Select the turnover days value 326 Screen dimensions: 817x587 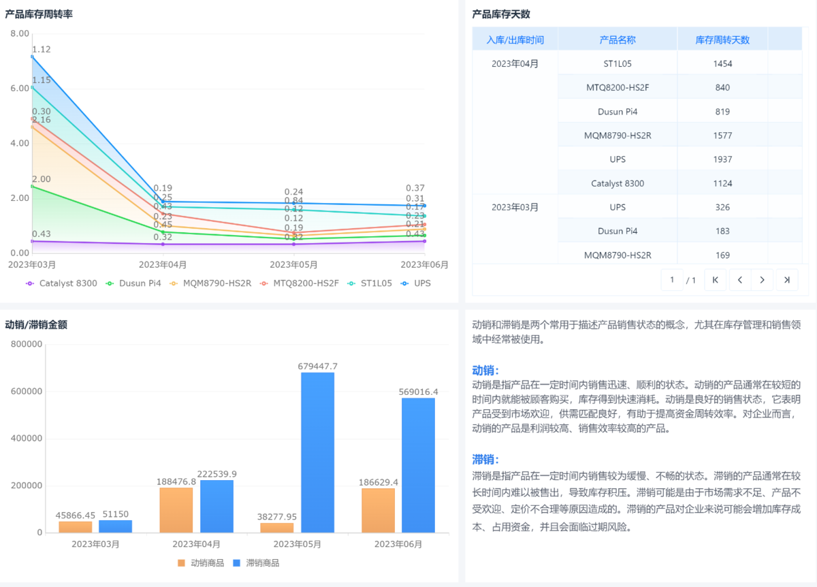click(722, 207)
